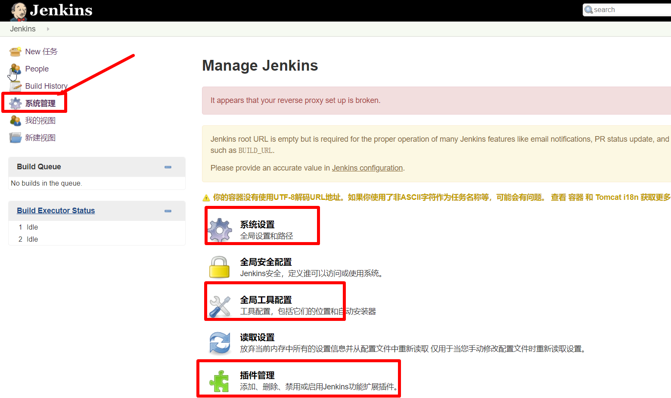
Task: Open 全局安全配置 entry
Action: pyautogui.click(x=266, y=262)
